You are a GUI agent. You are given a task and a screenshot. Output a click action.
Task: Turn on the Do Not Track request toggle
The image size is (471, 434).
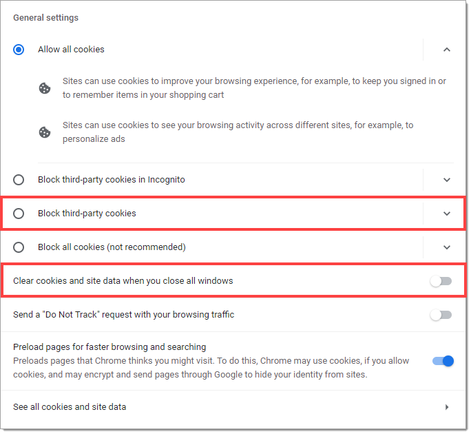click(441, 315)
